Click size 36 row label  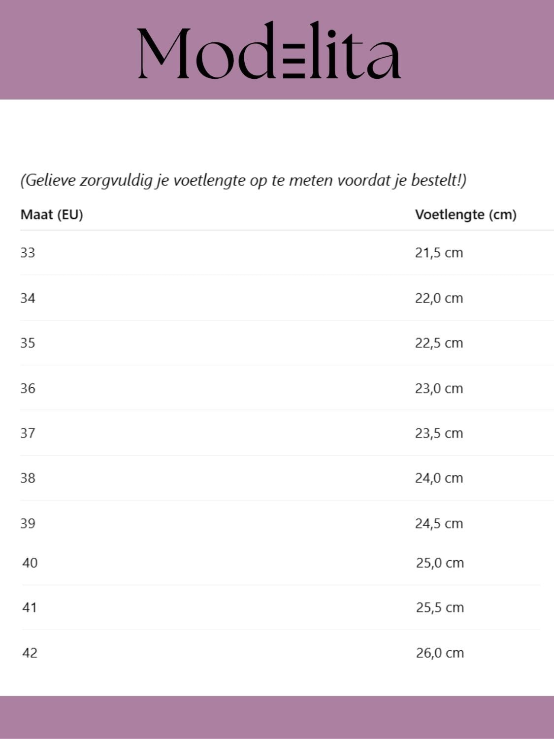pos(28,388)
